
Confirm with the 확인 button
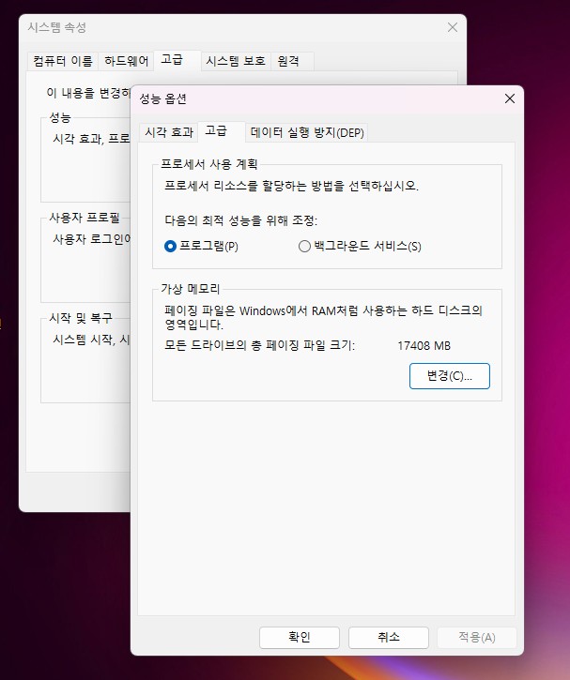tap(300, 637)
